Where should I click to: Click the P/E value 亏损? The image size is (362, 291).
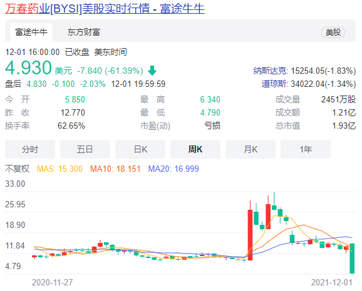[x=212, y=126]
